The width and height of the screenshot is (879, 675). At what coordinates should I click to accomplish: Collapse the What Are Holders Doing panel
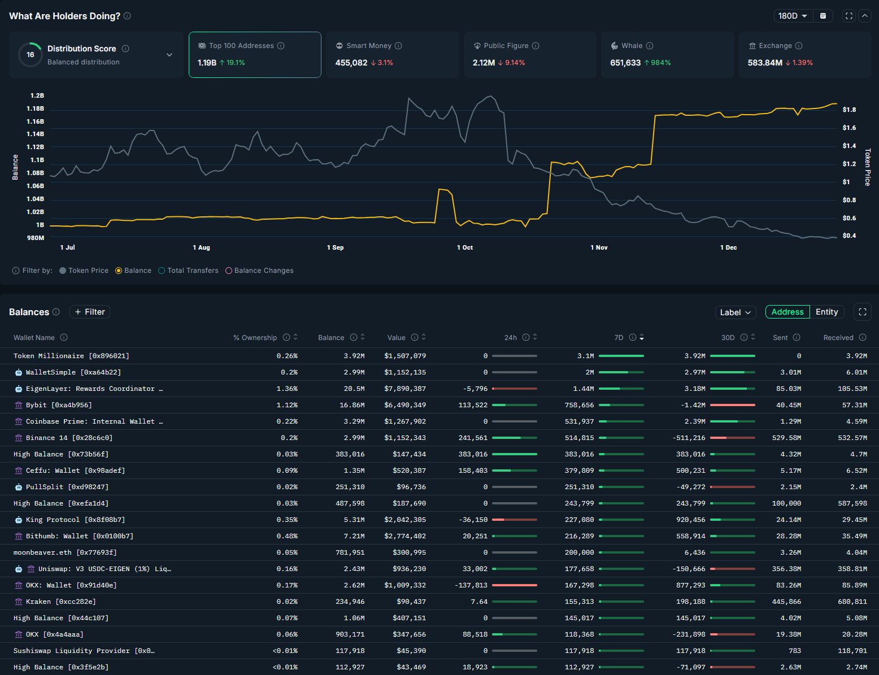[x=865, y=16]
